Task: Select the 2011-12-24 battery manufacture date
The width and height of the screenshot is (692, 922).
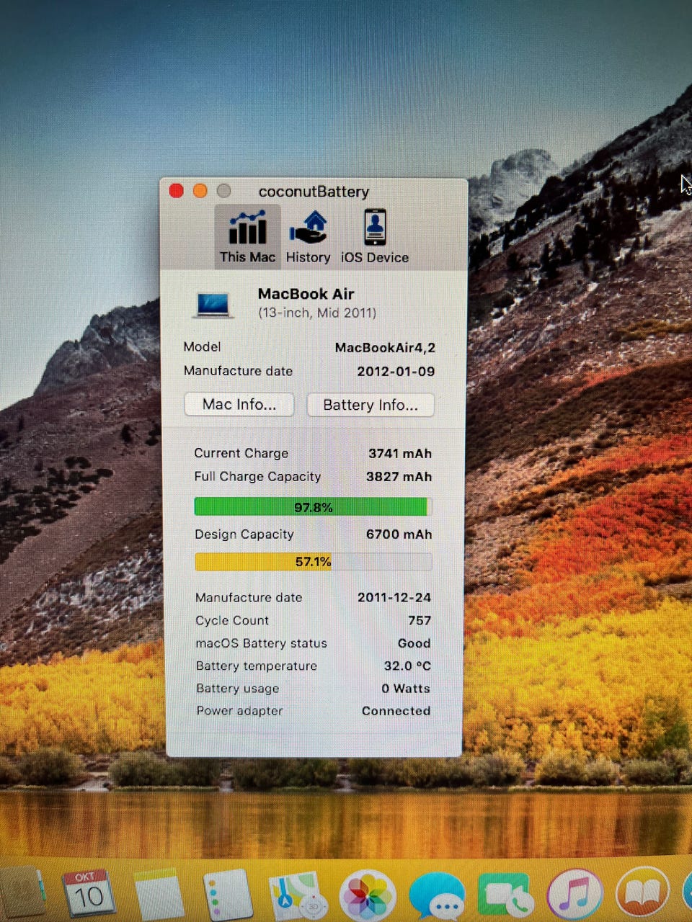Action: pos(394,597)
